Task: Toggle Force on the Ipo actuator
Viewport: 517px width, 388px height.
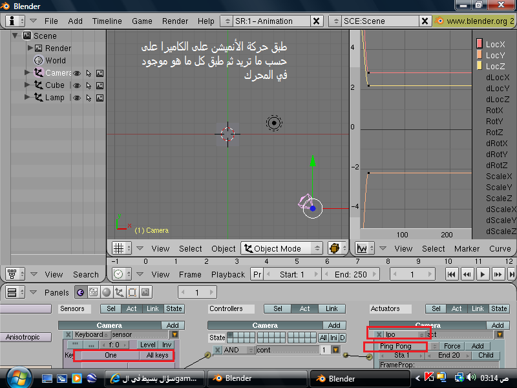Action: (452, 346)
